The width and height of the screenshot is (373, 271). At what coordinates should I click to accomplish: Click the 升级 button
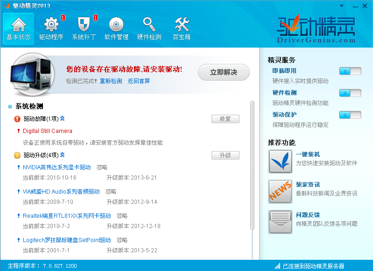click(x=225, y=155)
